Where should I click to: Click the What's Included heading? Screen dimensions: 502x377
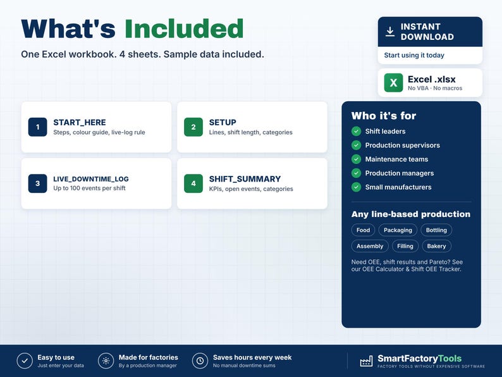pos(133,29)
